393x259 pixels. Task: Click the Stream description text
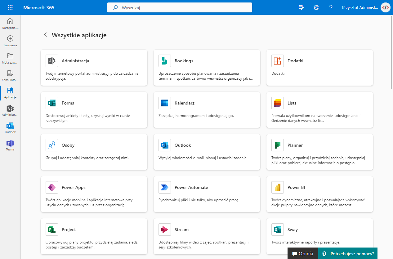click(203, 245)
